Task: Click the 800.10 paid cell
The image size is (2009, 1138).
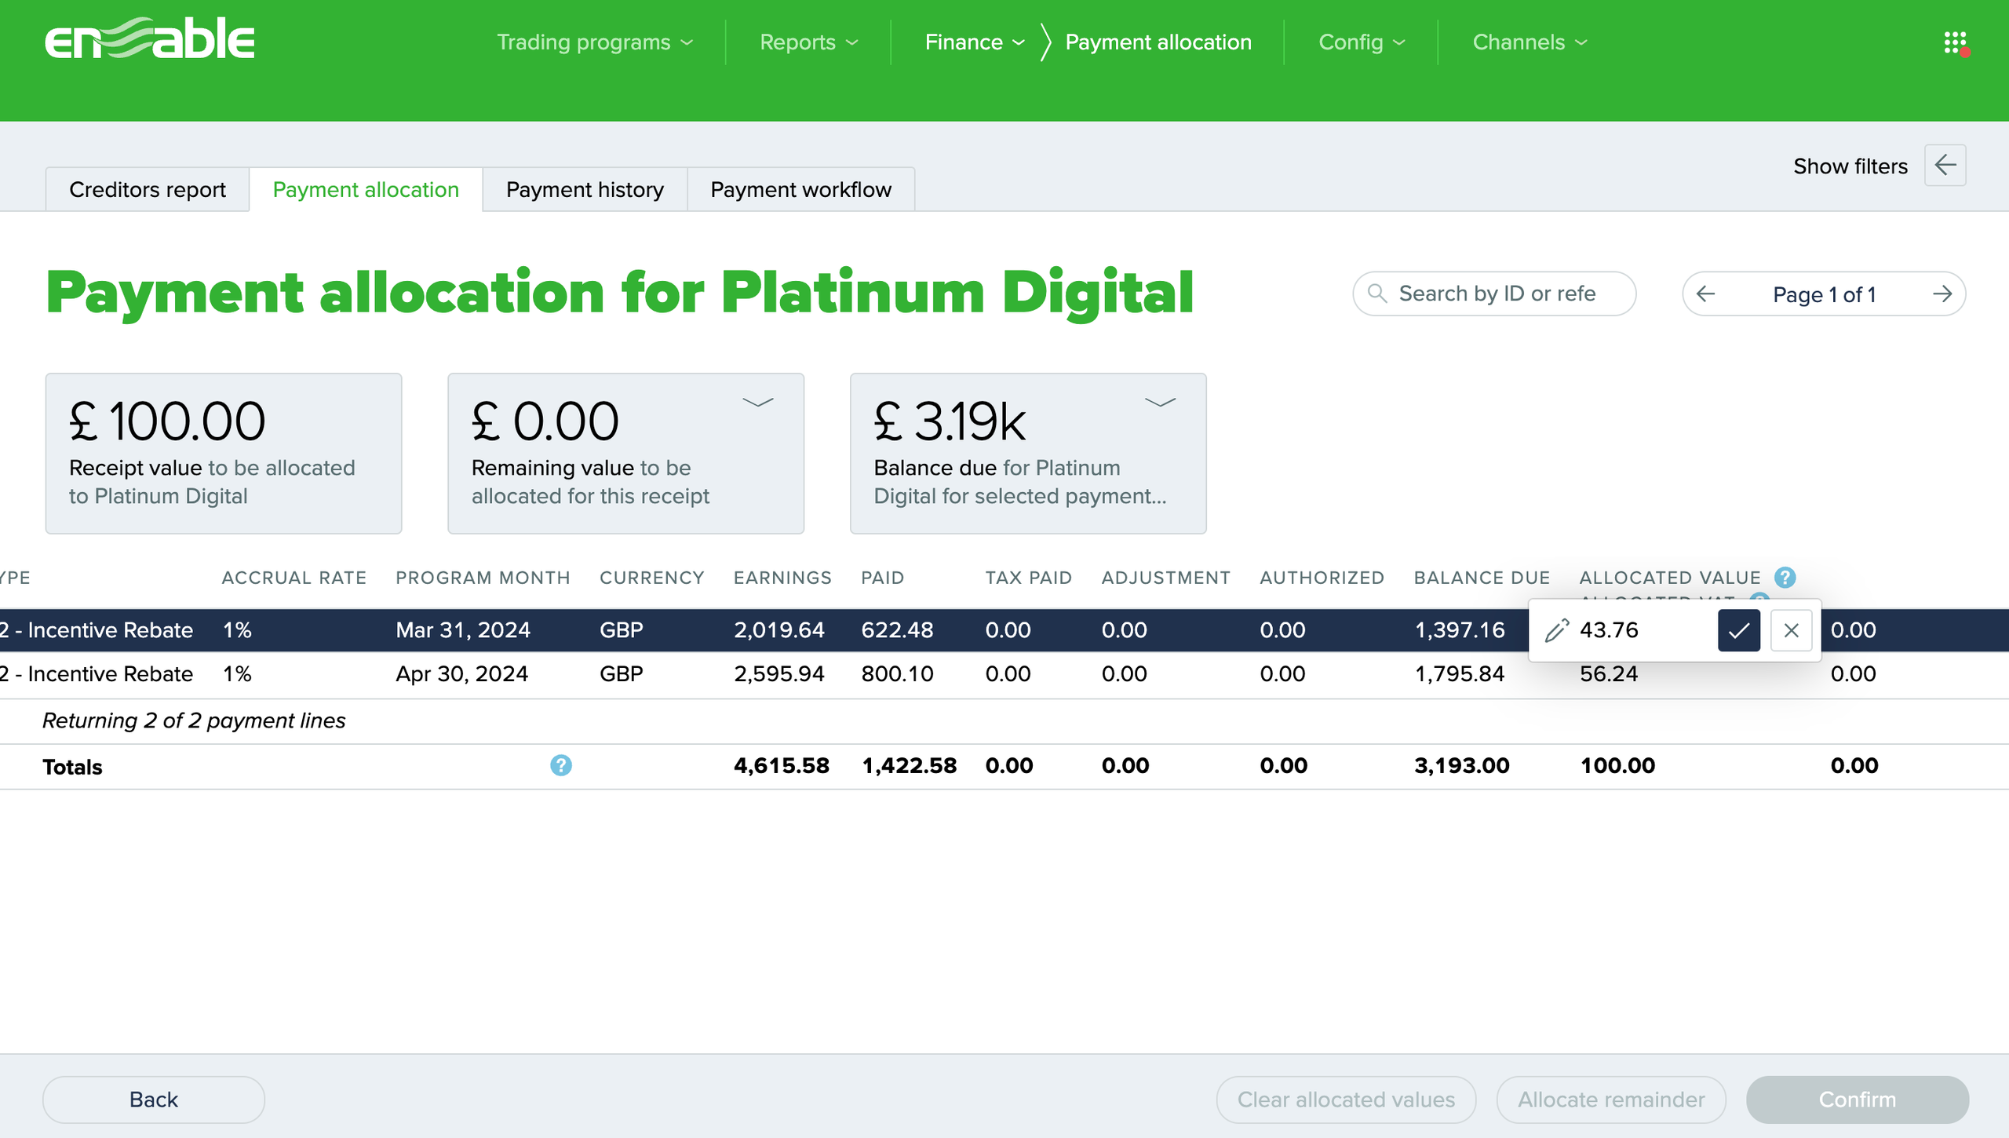Action: tap(897, 674)
